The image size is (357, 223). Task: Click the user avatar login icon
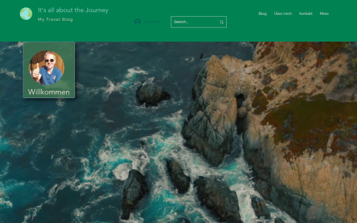point(137,22)
